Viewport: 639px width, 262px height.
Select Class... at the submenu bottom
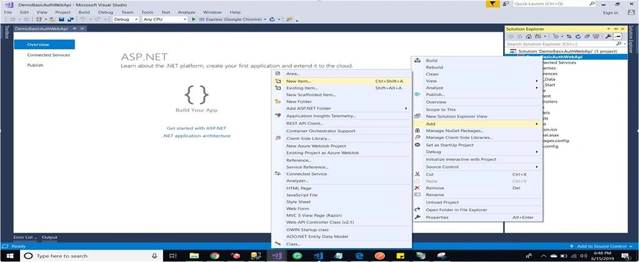(x=341, y=244)
